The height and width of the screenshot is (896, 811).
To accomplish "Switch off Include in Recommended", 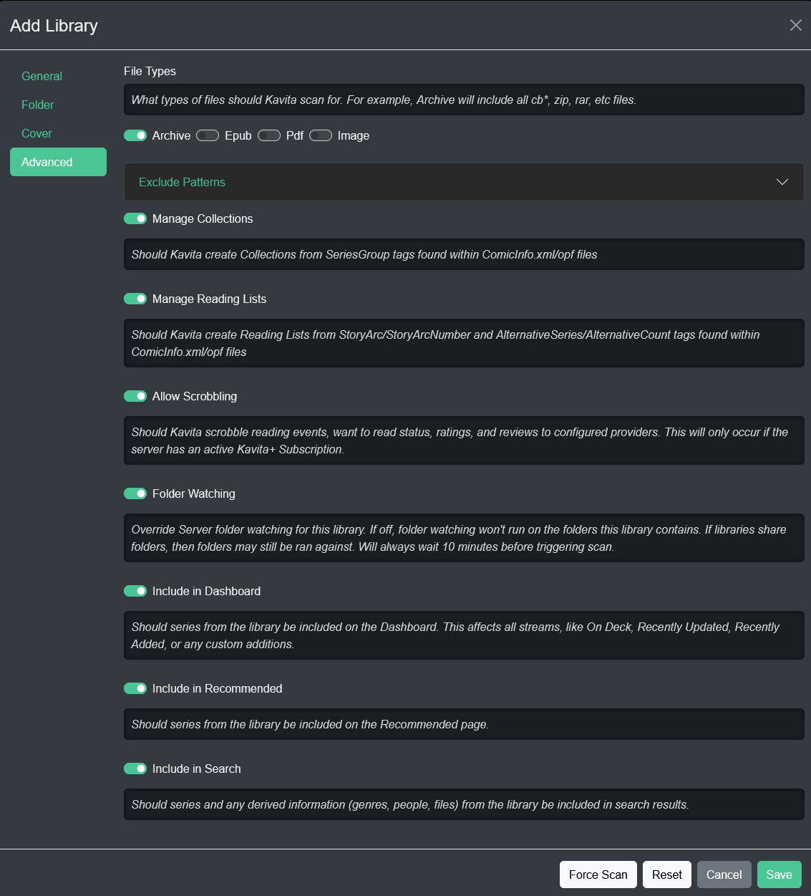I will (135, 689).
